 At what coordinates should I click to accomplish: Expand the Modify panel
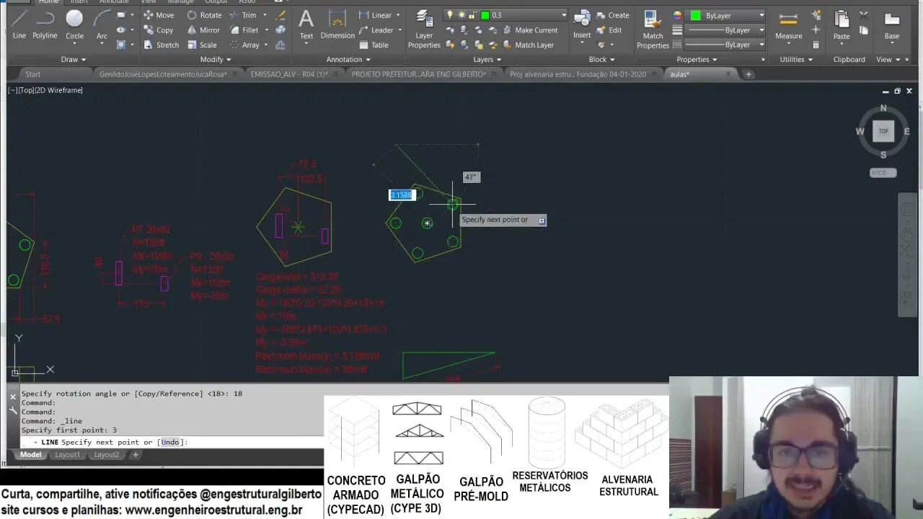coord(216,60)
